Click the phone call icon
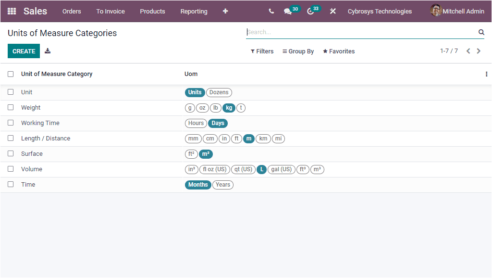The image size is (492, 278). 271,11
